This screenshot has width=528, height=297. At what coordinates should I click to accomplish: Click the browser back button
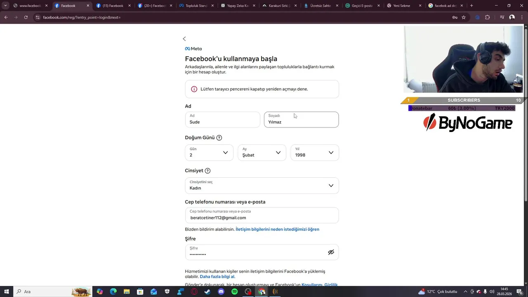6,17
